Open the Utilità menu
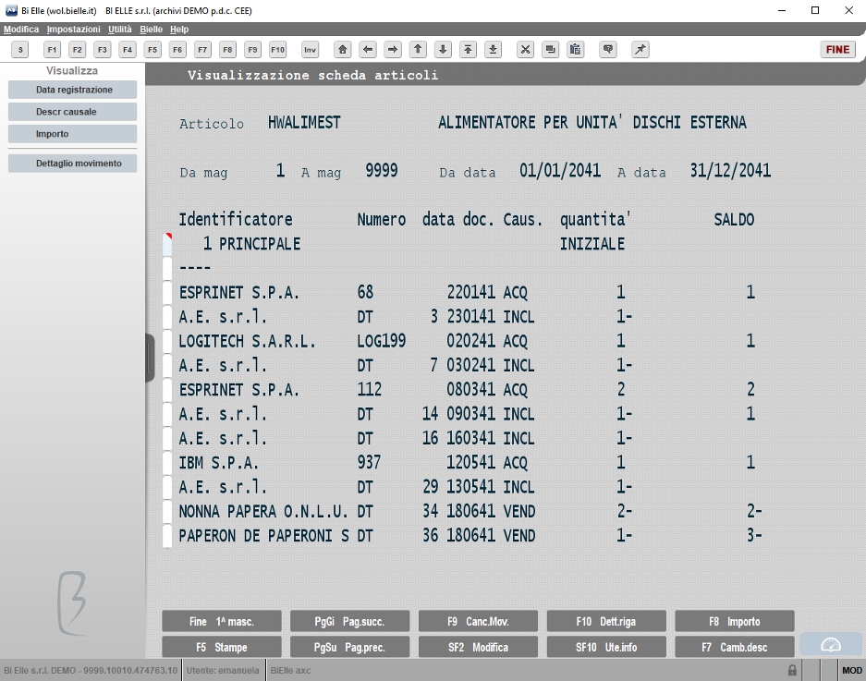Screen dimensions: 866x681 [x=120, y=30]
